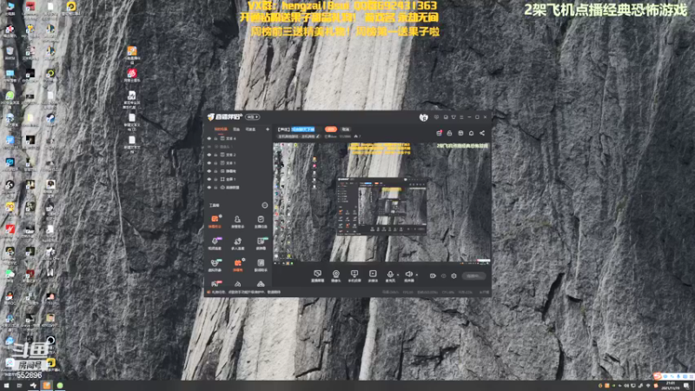
Task: Open the settings gear in the bottom bar
Action: [453, 275]
